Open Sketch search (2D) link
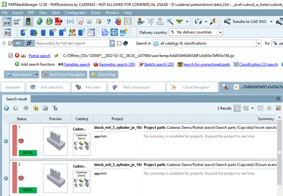The image size is (283, 196). tap(159, 64)
